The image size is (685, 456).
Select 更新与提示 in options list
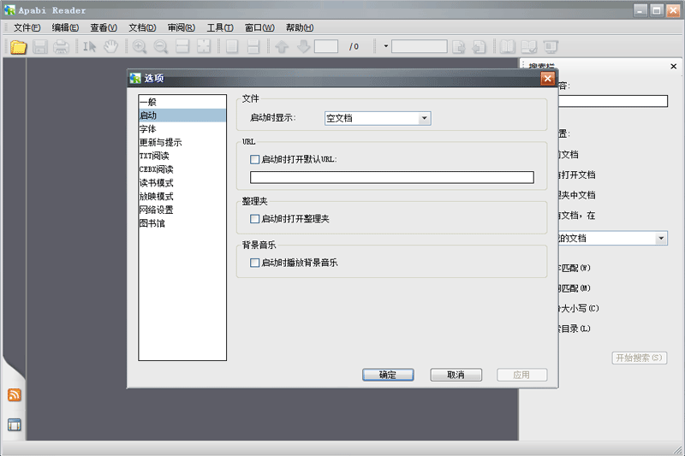pyautogui.click(x=182, y=142)
